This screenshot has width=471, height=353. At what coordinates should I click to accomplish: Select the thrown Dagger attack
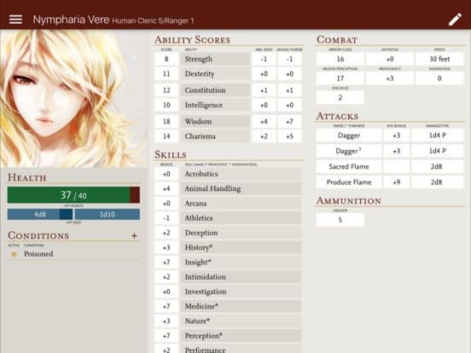coord(349,151)
